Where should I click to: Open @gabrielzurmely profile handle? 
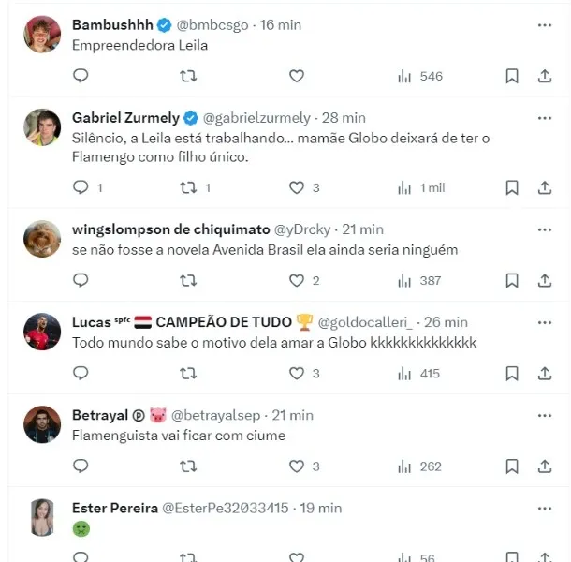256,118
